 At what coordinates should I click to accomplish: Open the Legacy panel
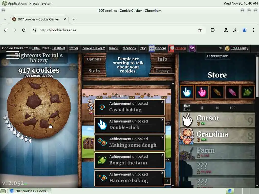(162, 71)
